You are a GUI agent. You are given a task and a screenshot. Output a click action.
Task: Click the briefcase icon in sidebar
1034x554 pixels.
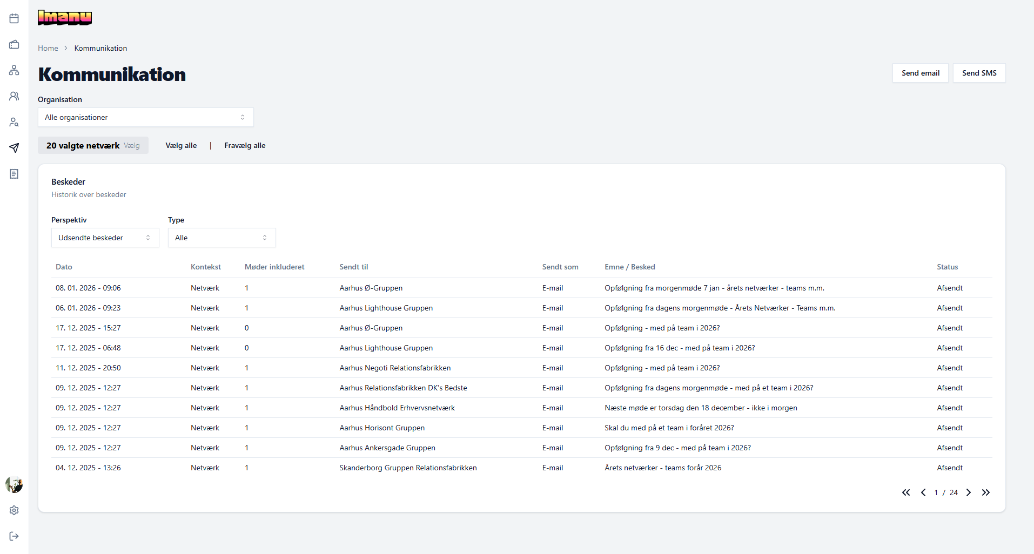coord(14,44)
